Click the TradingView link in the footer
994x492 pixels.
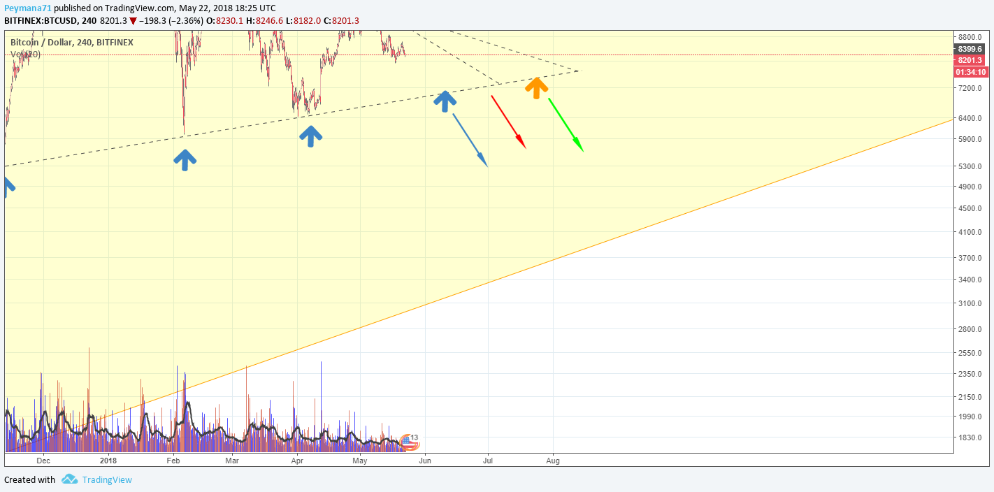[x=107, y=479]
